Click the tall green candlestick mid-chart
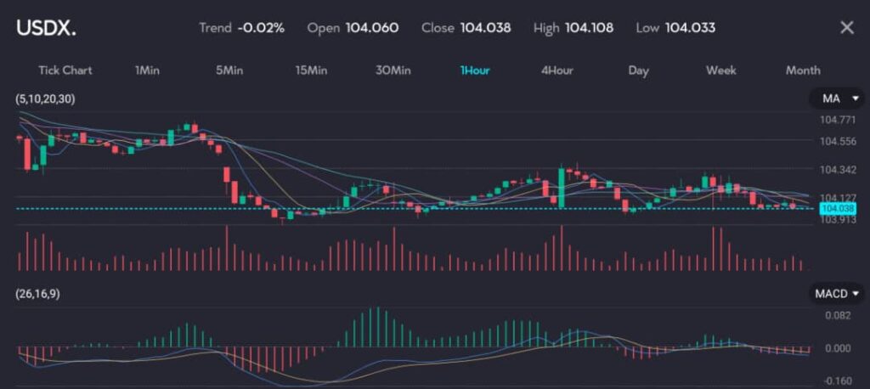 pyautogui.click(x=562, y=187)
